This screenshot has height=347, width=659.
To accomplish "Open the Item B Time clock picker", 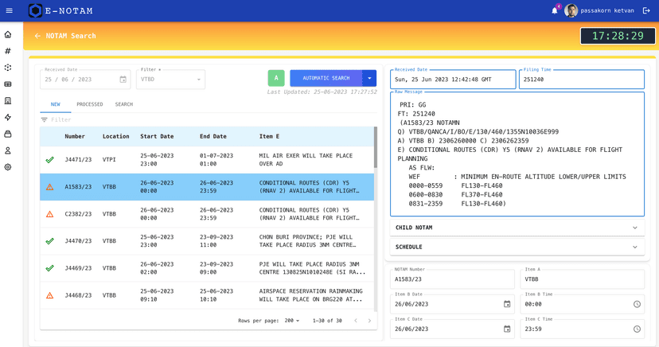I will click(x=636, y=304).
